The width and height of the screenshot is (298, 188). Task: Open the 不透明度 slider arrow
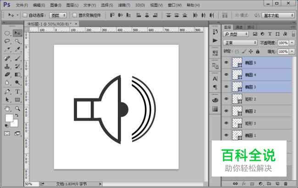click(x=292, y=43)
